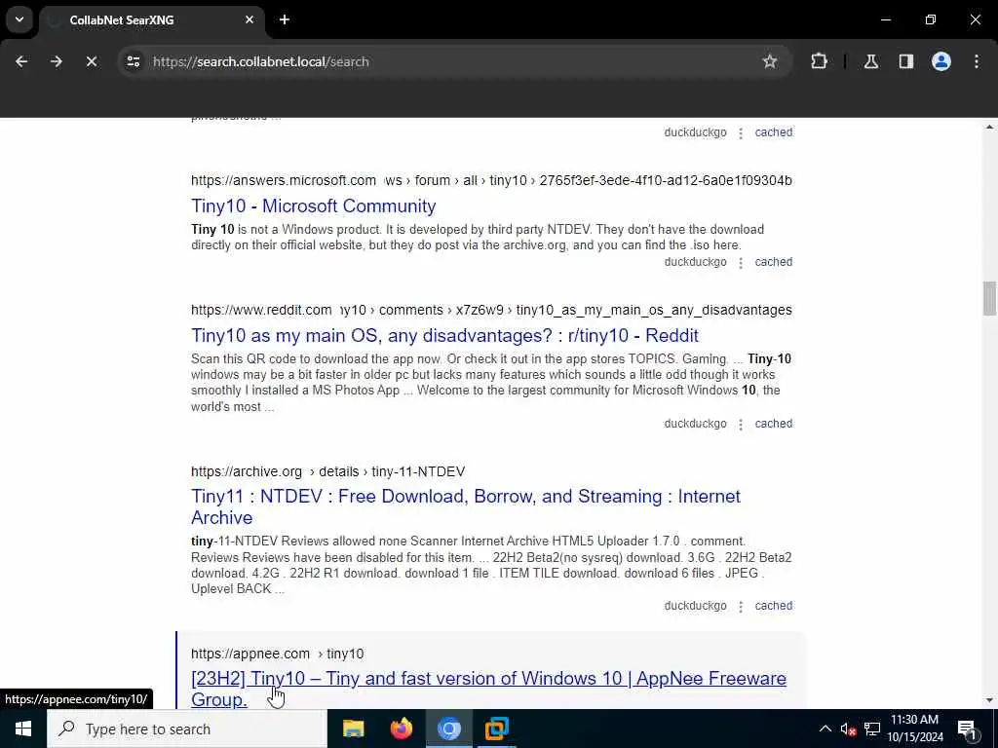Open the Windows Start menu
The width and height of the screenshot is (998, 748).
pyautogui.click(x=23, y=729)
